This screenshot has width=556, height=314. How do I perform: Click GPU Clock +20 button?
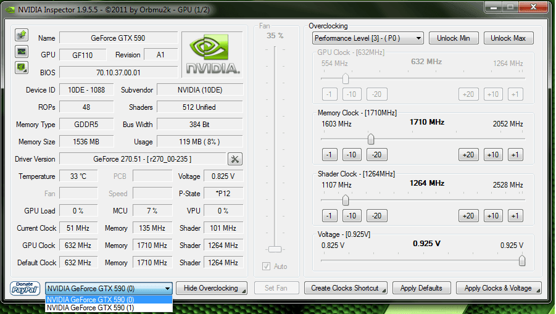tap(468, 94)
